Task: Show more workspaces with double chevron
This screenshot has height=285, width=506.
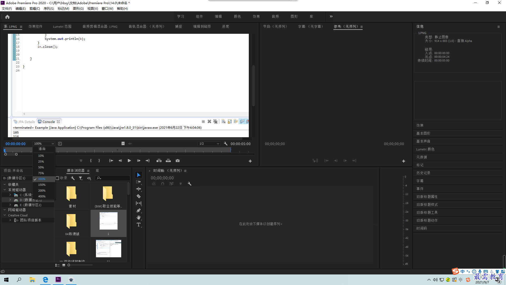Action: pyautogui.click(x=331, y=17)
